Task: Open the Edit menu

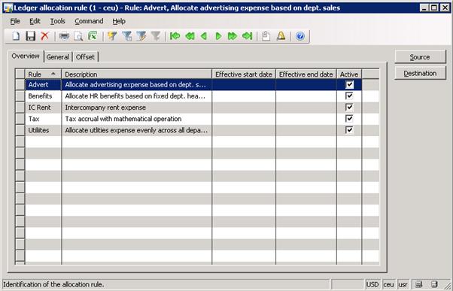Action: coord(35,21)
